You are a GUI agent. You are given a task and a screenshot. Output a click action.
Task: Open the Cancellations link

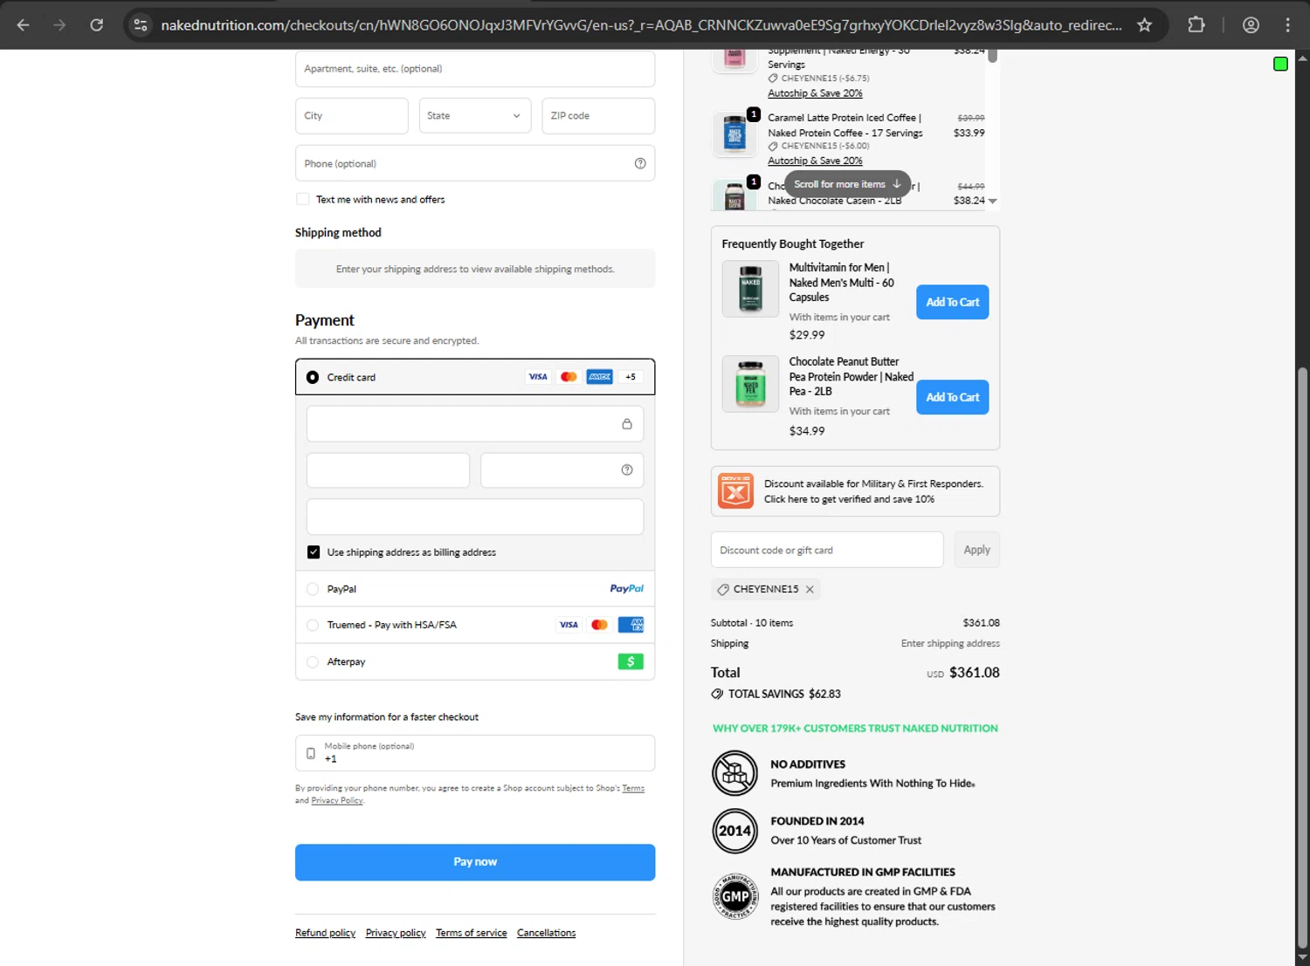(x=546, y=933)
